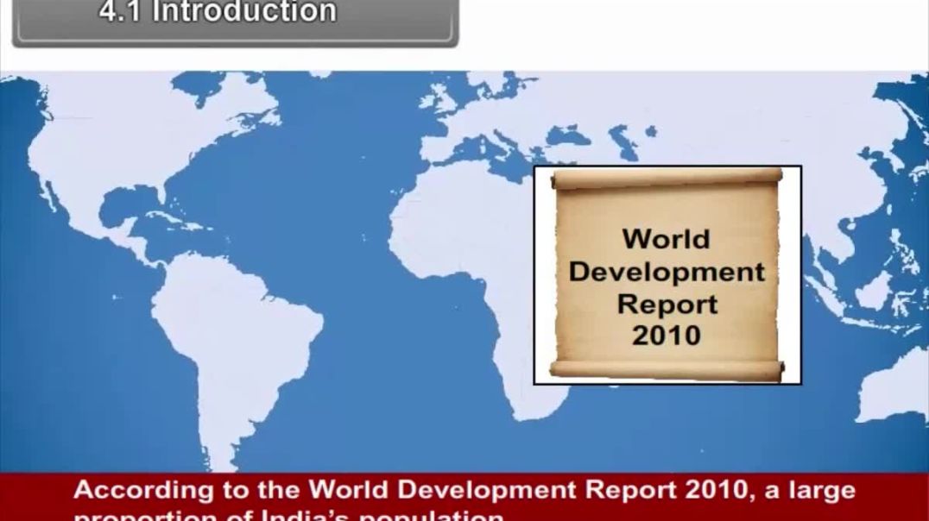Click the '2010' text on the scroll
This screenshot has height=521, width=929.
pyautogui.click(x=667, y=334)
